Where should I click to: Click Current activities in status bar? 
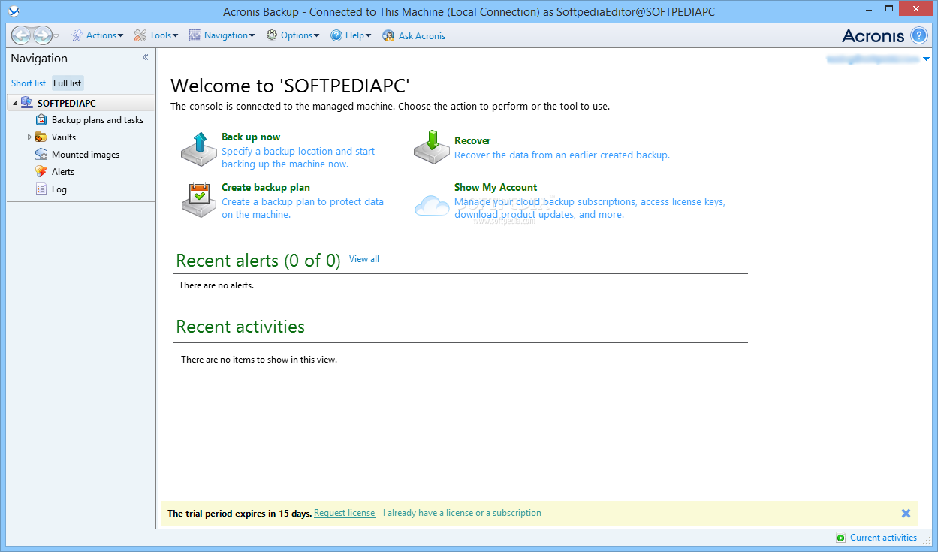tap(883, 538)
